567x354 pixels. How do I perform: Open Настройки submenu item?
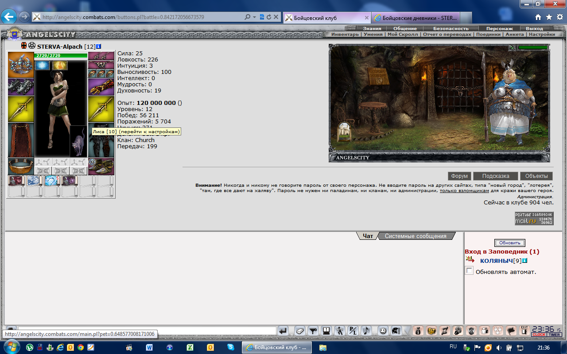coord(542,34)
